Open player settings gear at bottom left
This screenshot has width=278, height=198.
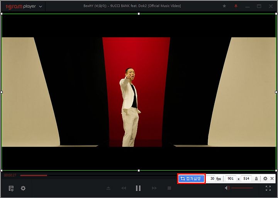tap(23, 188)
